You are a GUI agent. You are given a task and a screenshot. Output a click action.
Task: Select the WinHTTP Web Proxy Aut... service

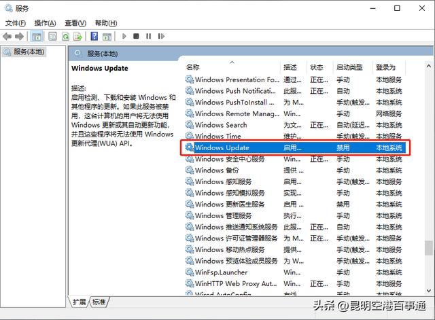pyautogui.click(x=236, y=284)
